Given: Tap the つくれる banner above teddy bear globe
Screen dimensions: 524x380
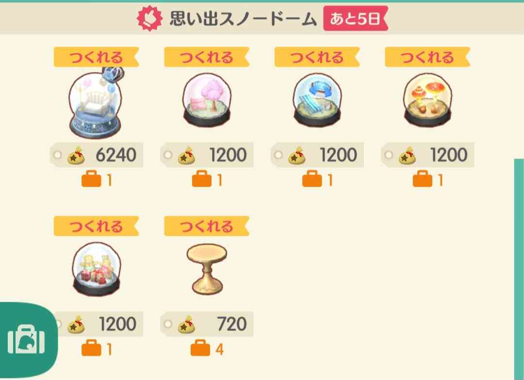Looking at the screenshot, I should pyautogui.click(x=96, y=226).
